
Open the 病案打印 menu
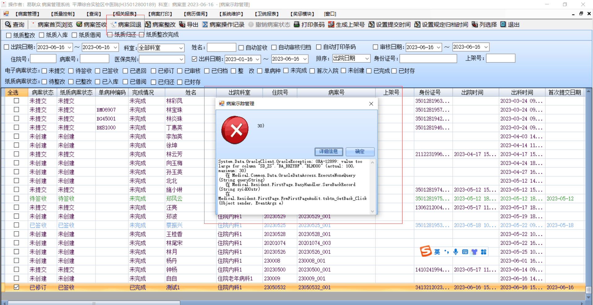(x=160, y=14)
